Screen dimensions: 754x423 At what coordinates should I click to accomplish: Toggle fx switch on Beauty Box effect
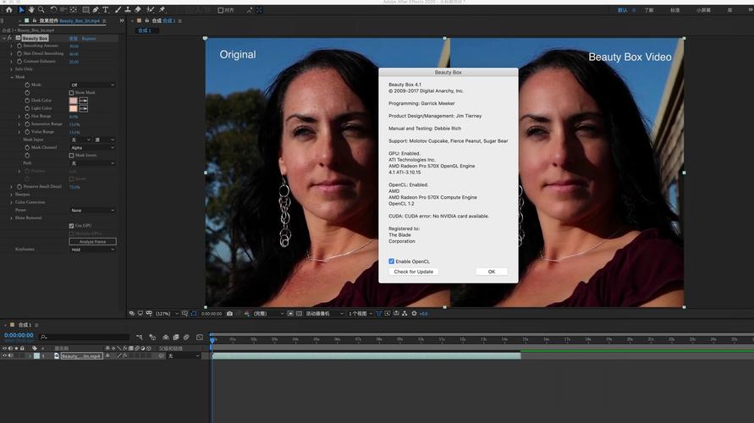click(9, 38)
